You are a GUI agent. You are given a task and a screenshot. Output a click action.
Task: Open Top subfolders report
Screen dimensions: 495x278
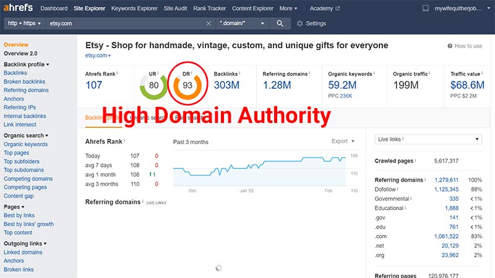point(22,162)
